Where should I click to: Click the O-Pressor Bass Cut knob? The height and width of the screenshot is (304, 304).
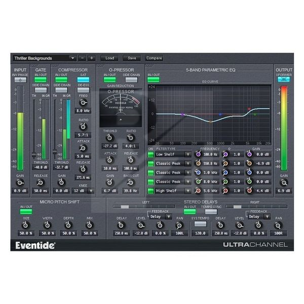[131, 182]
